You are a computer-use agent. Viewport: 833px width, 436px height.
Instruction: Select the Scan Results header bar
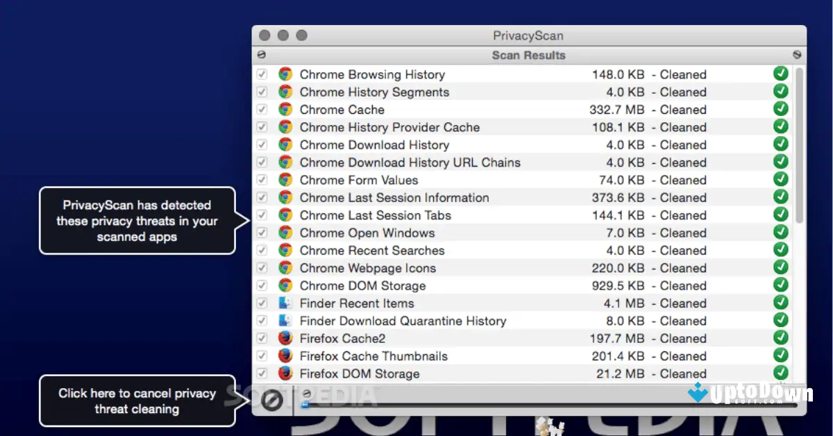[x=528, y=54]
